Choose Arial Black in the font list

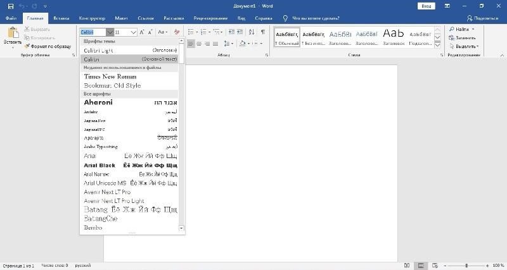coord(129,165)
